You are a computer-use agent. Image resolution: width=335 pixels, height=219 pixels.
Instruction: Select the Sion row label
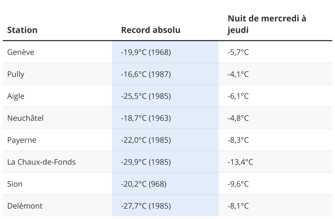[15, 184]
